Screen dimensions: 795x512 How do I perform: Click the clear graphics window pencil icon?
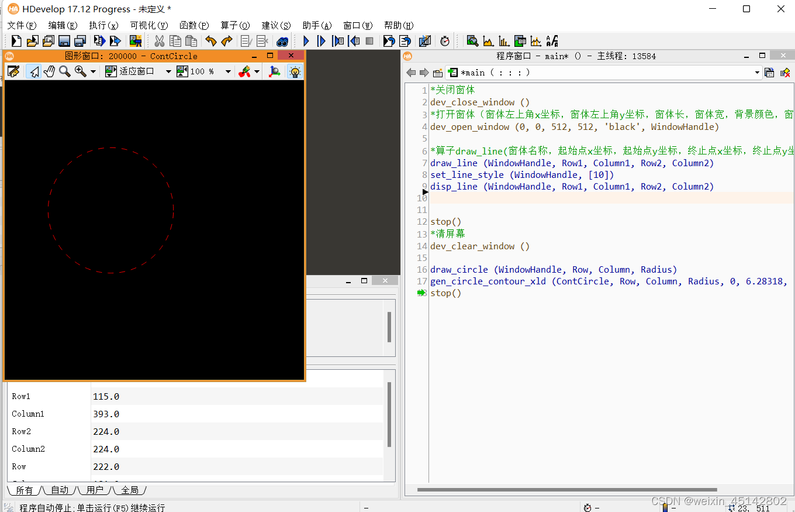13,71
